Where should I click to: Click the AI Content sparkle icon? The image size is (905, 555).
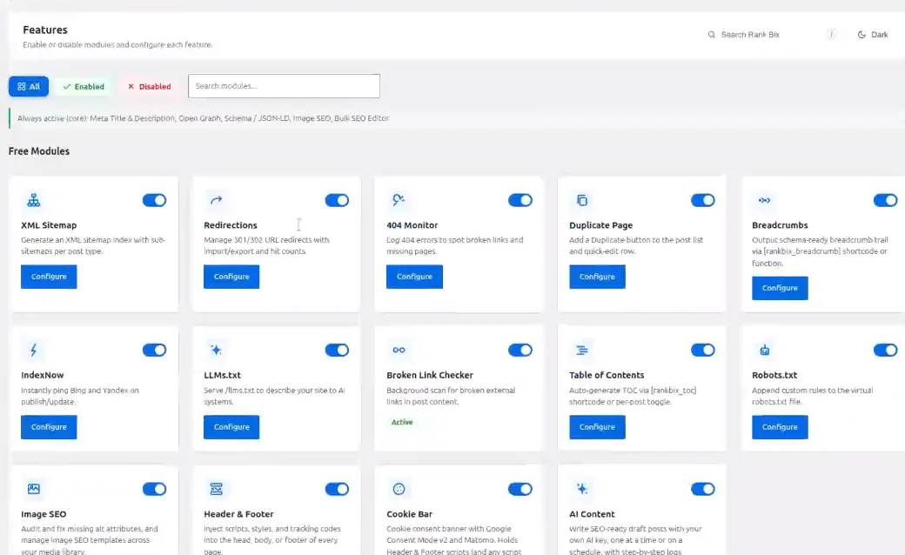[x=582, y=489]
